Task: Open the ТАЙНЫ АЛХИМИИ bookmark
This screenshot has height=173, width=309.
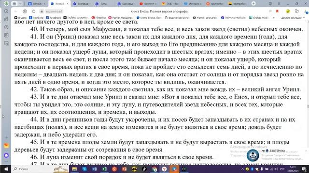Action: click(76, 18)
